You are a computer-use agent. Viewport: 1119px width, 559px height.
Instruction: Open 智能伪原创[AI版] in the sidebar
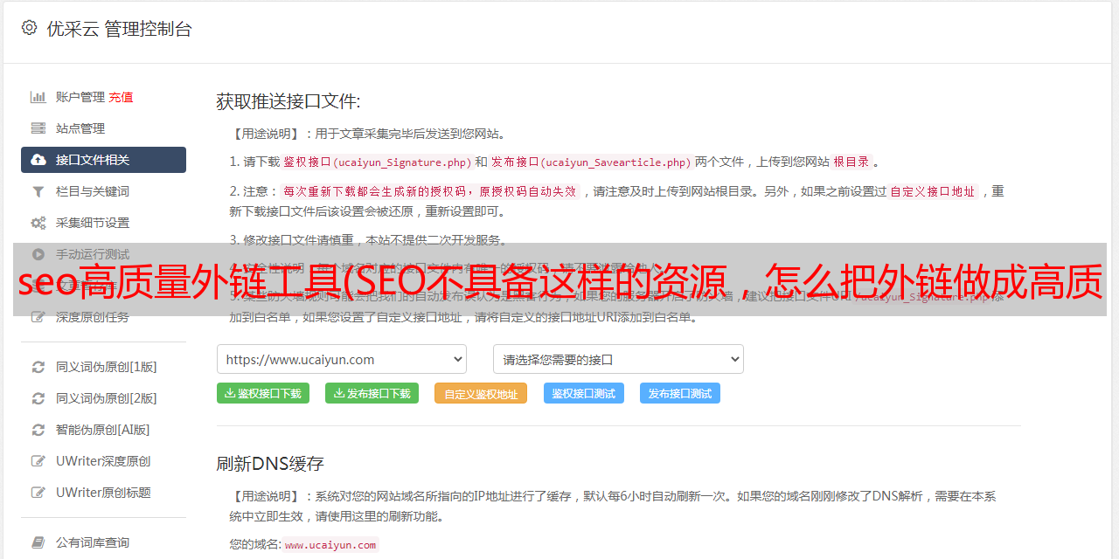pyautogui.click(x=103, y=430)
